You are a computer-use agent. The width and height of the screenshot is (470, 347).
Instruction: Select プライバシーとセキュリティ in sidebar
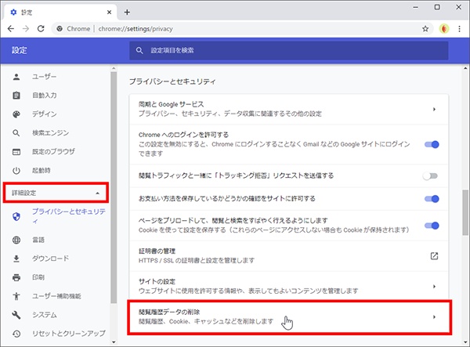(69, 216)
